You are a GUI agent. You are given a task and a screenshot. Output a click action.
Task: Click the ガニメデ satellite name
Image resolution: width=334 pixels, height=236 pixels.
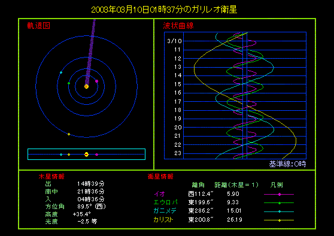[x=165, y=211]
